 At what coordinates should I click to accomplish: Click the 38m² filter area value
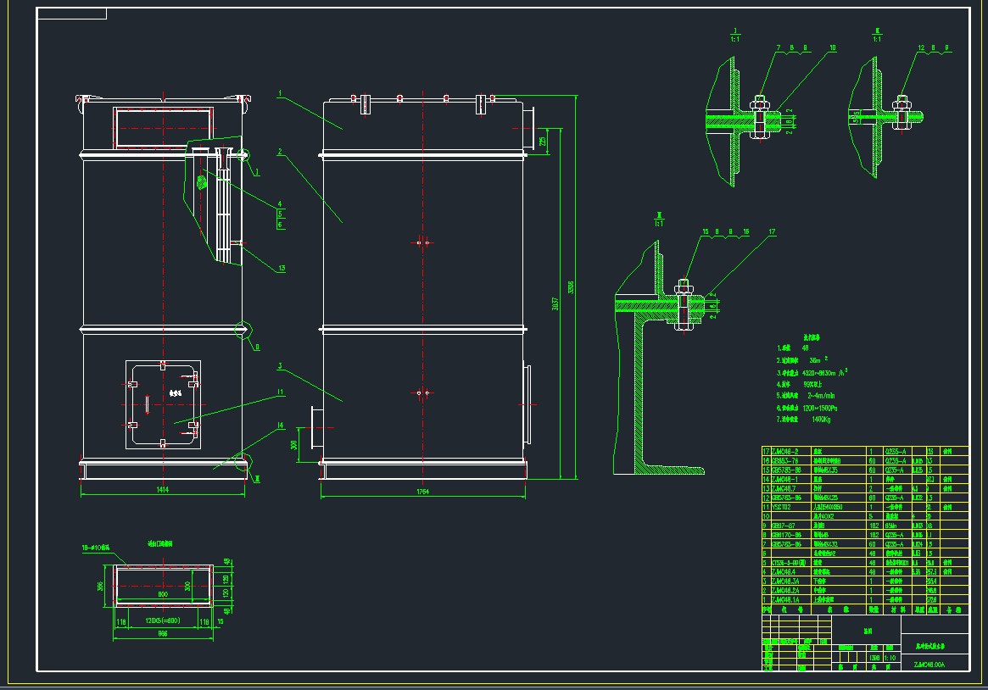tap(818, 360)
